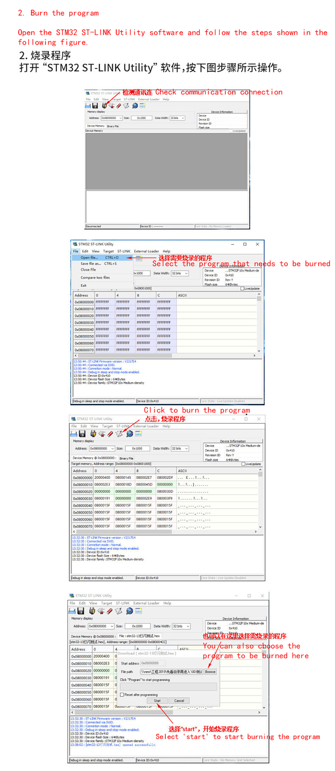The image size is (335, 771).
Task: Choose Open file... CTRL+O in File menu
Action: click(102, 257)
